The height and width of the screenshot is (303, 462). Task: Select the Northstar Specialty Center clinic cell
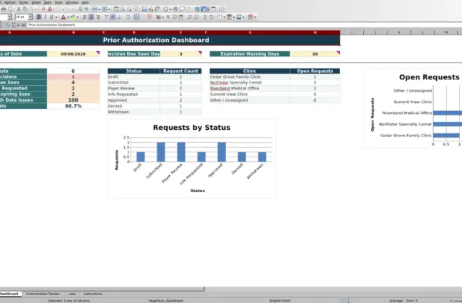[x=250, y=82]
